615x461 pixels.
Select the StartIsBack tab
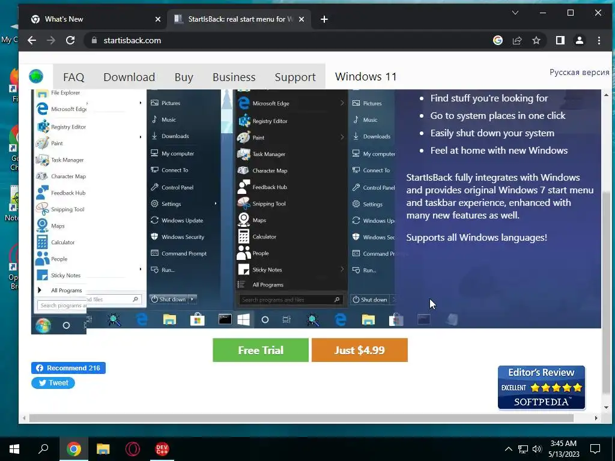tap(239, 19)
